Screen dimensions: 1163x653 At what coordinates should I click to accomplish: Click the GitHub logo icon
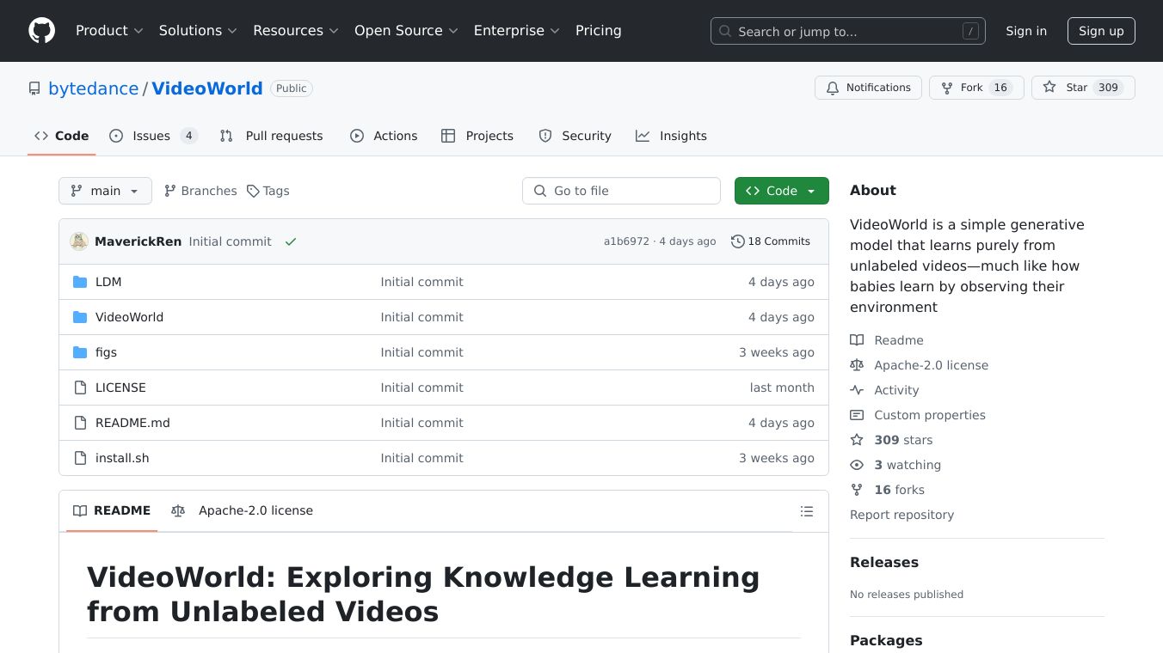41,31
